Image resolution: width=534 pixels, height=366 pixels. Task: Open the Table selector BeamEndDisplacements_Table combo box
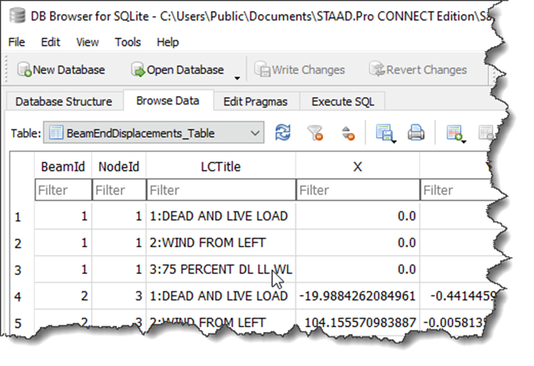click(x=154, y=132)
